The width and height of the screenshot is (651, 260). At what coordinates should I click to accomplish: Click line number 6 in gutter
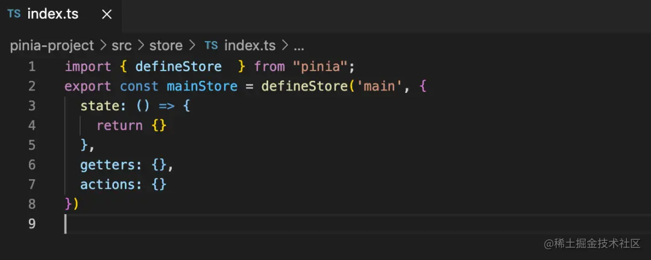(x=32, y=165)
